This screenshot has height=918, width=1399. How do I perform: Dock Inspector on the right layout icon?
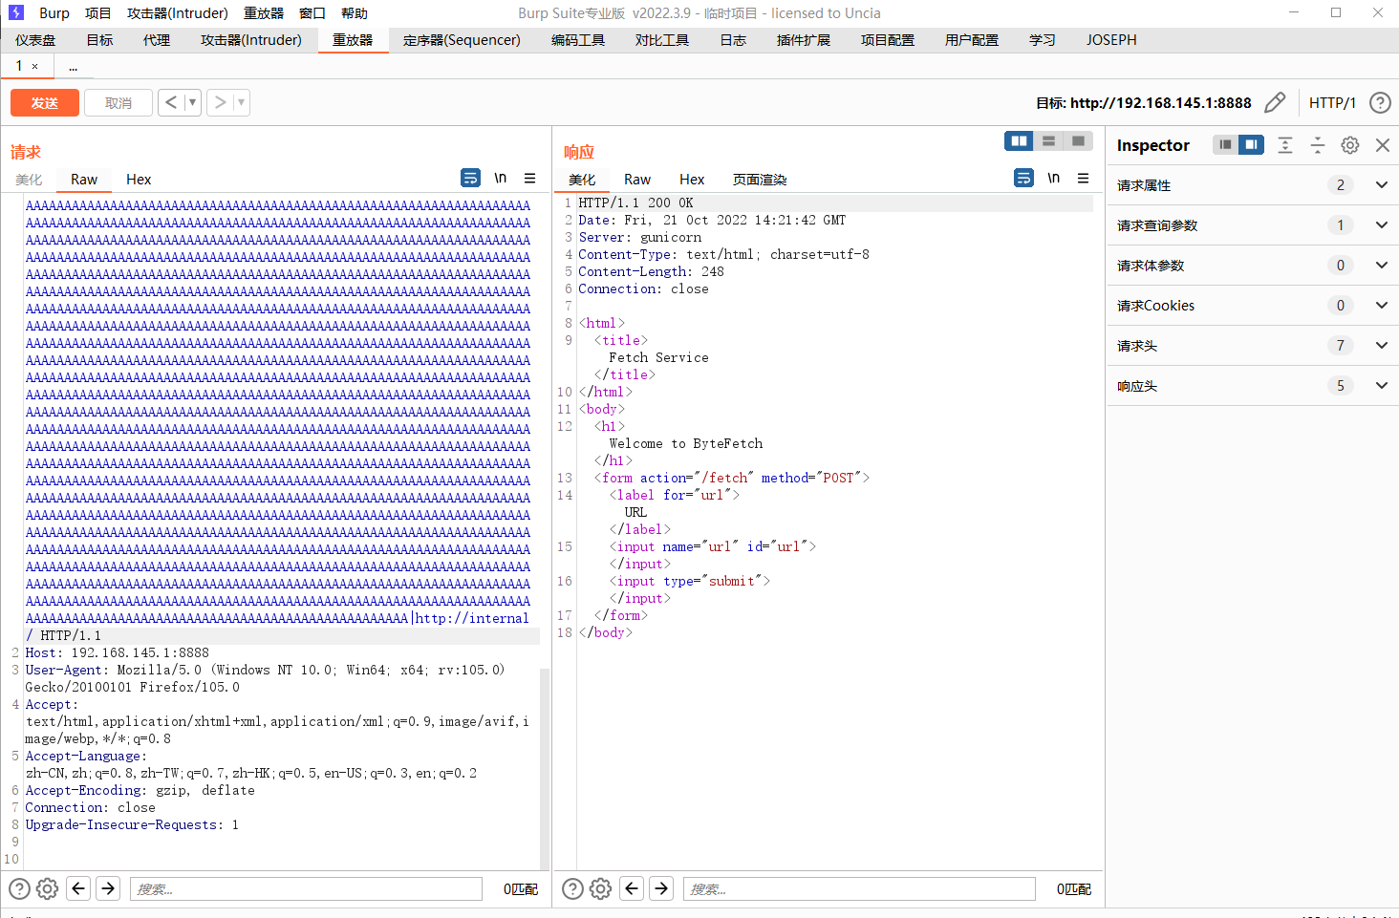point(1251,144)
